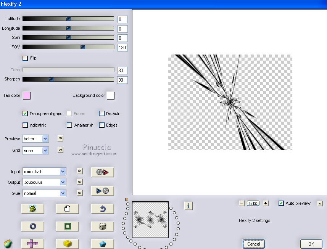
Task: Click the Sharpen value field showing 30
Action: [x=122, y=80]
